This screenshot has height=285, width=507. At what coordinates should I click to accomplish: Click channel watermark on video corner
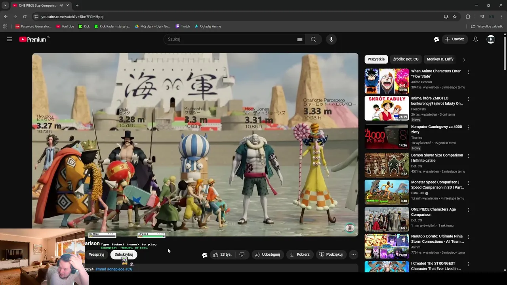pyautogui.click(x=349, y=228)
